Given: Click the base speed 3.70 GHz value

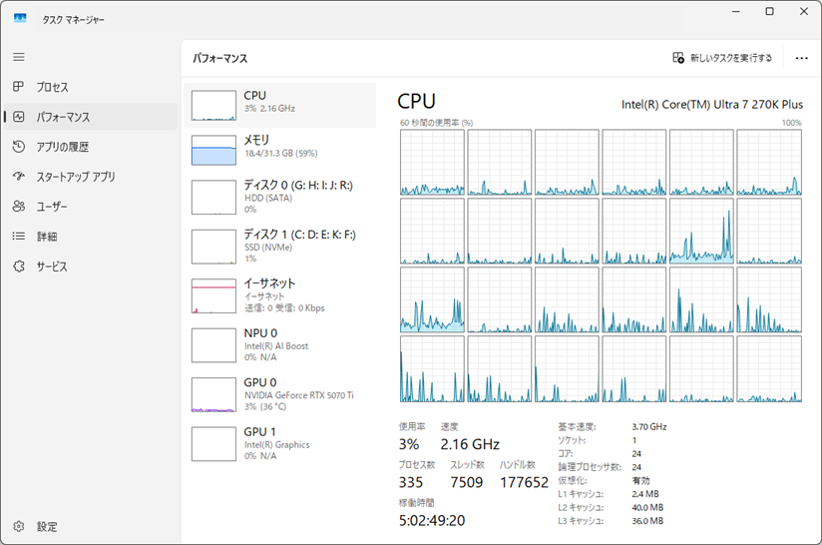Looking at the screenshot, I should tap(649, 427).
